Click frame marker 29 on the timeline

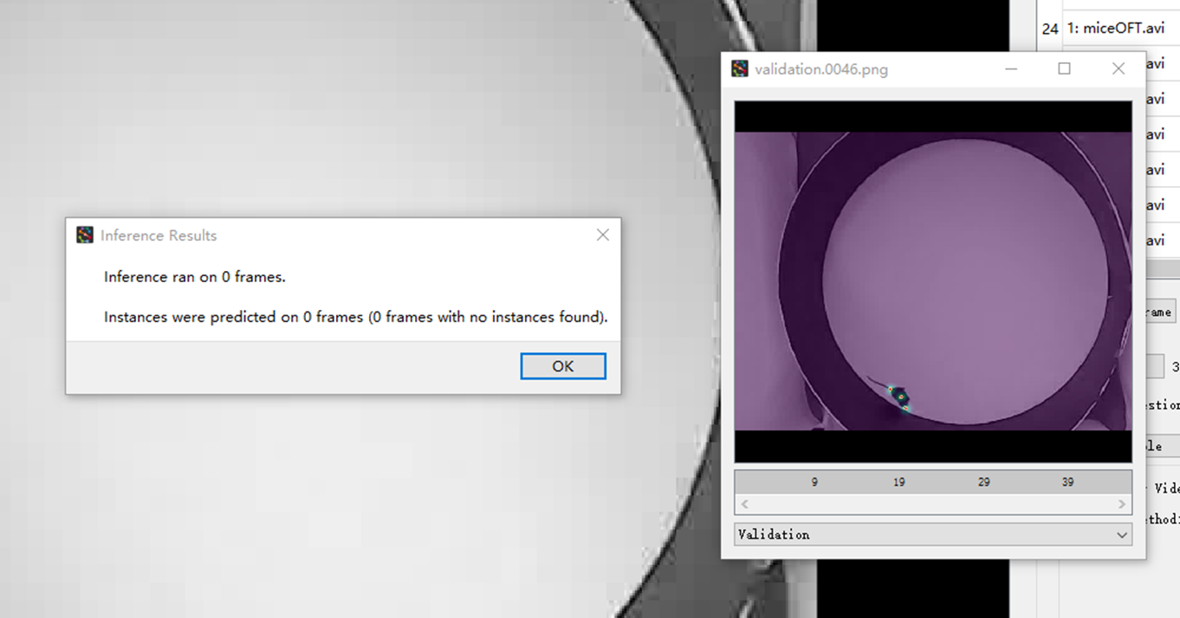pos(983,481)
